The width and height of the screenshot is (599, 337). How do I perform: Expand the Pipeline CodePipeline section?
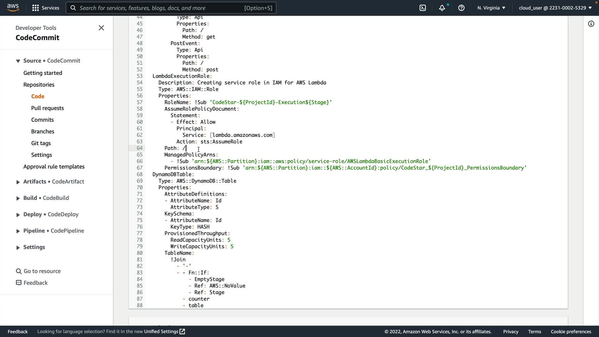[x=18, y=231]
